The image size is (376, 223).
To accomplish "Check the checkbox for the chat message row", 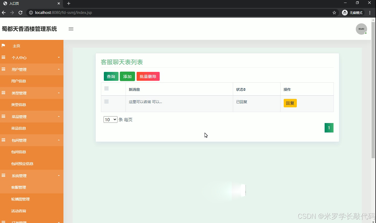I will 106,101.
